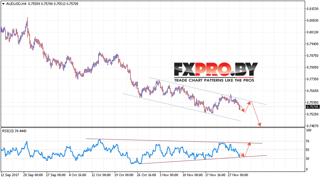Viewport: 320px width, 179px height.
Task: Select the RSI upper resistance trendline
Action: click(174, 141)
